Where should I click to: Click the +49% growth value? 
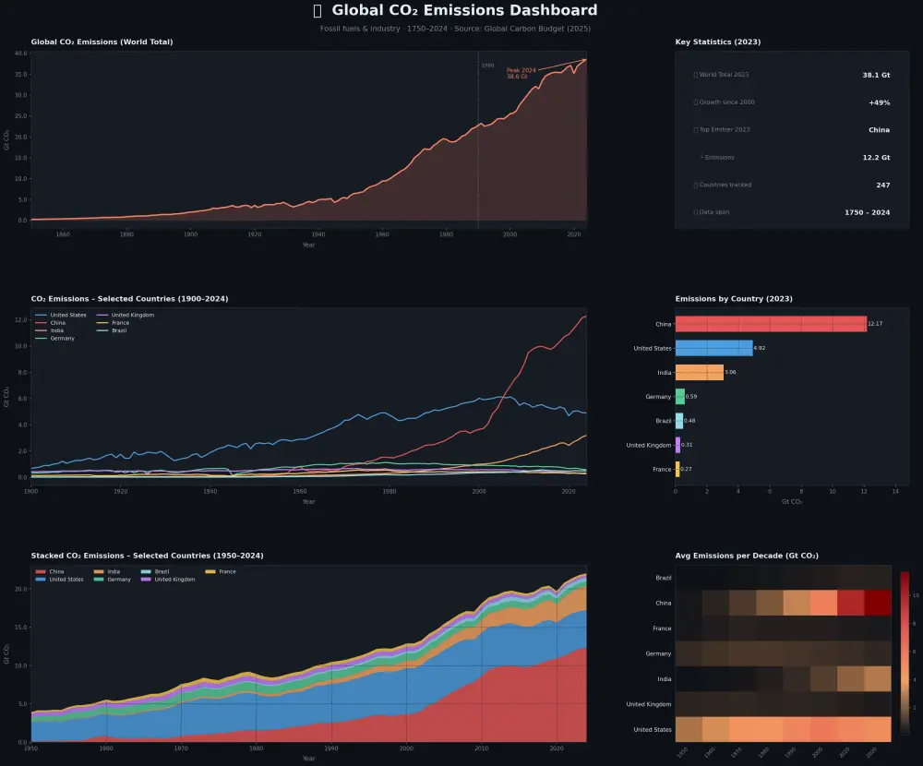879,102
